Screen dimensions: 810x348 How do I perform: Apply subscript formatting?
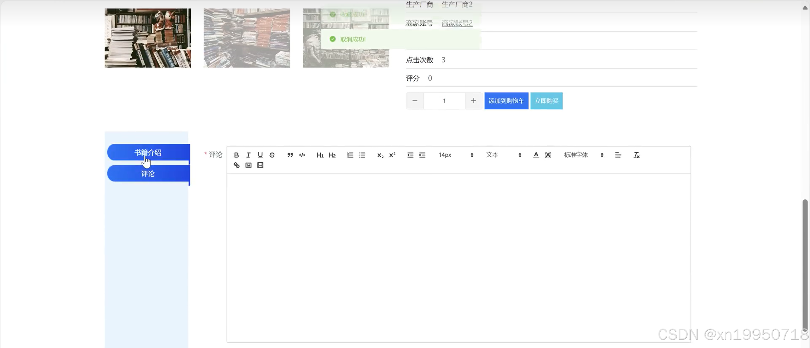point(380,155)
